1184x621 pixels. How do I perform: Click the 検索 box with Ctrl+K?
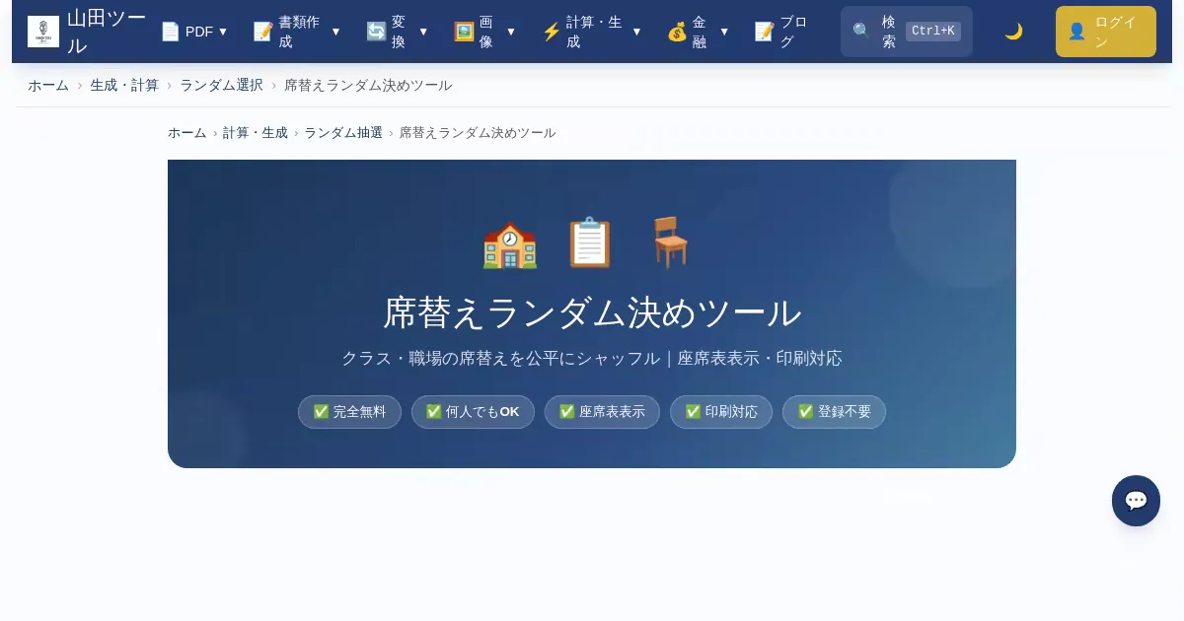[x=906, y=32]
